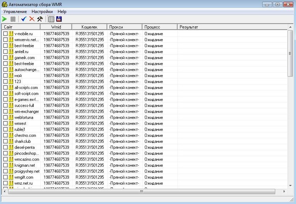Click the yellow icon beside amtell.ru

tap(11, 52)
